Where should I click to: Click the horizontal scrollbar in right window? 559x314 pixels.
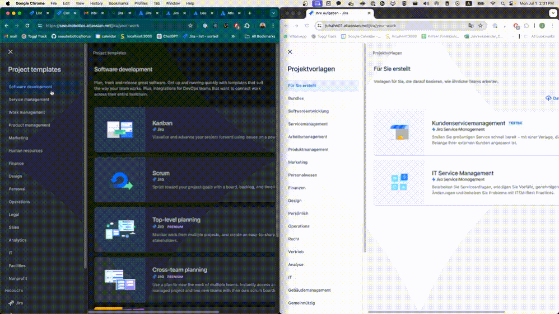click(436, 312)
